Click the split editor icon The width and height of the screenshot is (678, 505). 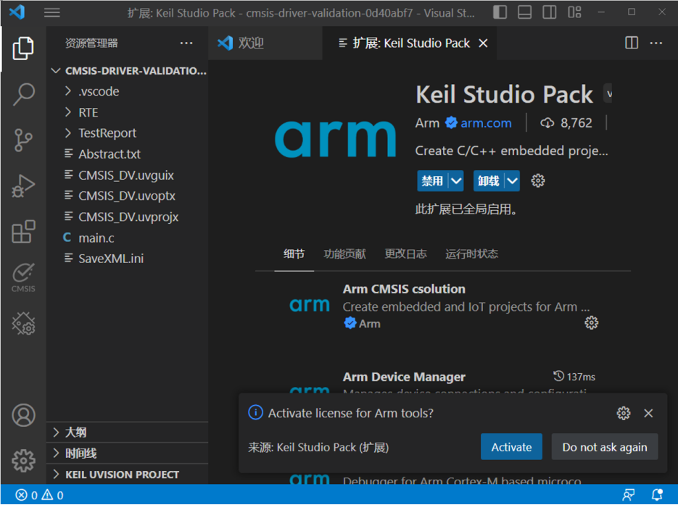(632, 43)
